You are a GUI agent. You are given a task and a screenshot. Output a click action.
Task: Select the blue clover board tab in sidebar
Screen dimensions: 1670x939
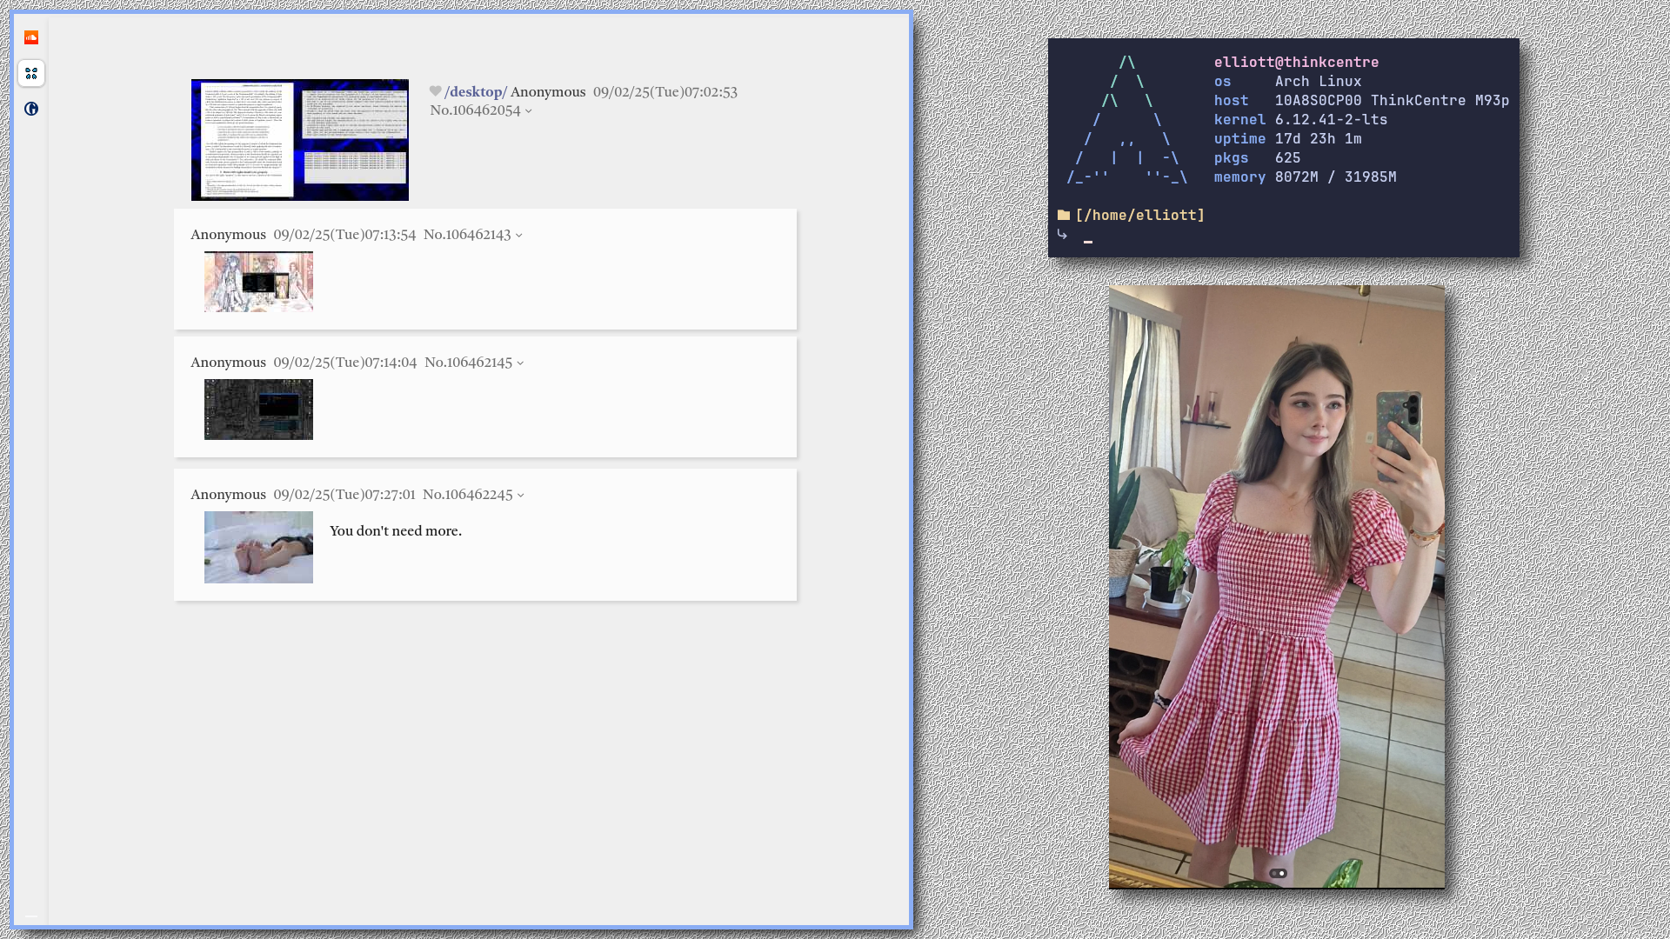tap(31, 73)
